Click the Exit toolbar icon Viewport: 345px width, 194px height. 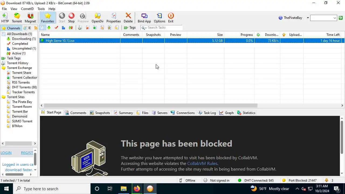click(171, 18)
